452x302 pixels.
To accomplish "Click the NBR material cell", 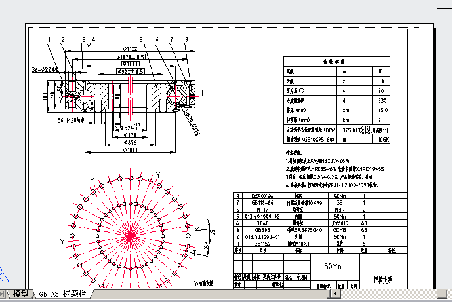I will (340, 210).
